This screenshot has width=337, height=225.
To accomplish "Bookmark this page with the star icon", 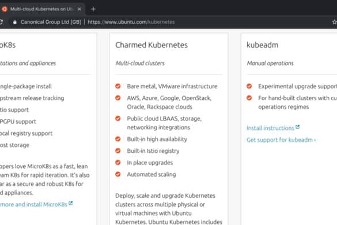I will click(x=335, y=22).
